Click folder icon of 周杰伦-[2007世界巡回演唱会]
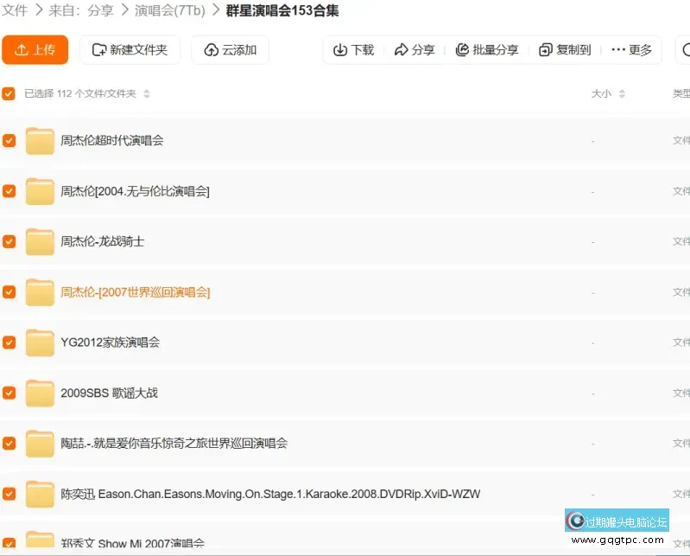This screenshot has width=690, height=556. point(40,292)
